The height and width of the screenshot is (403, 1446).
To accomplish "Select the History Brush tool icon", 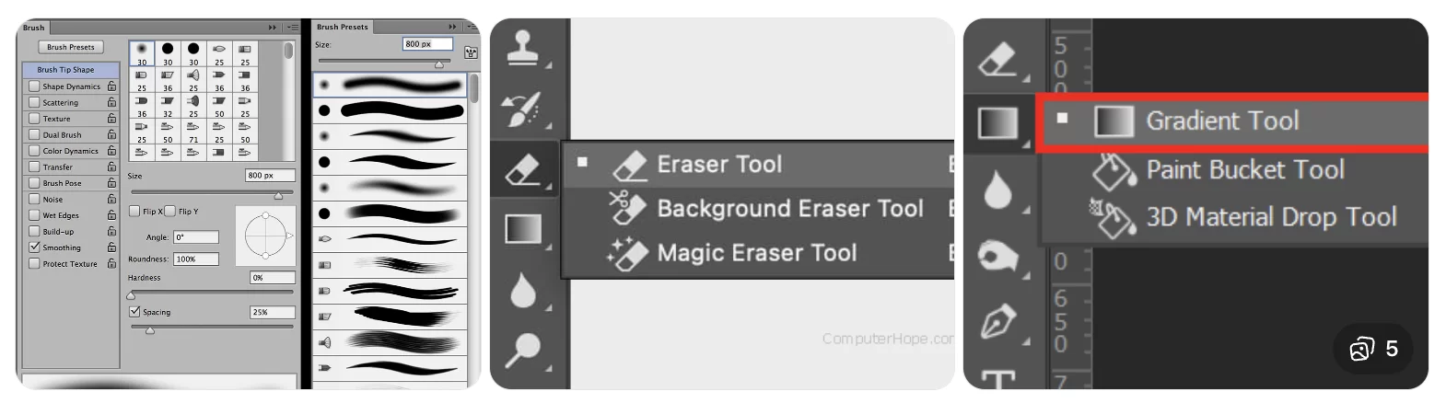I will (x=524, y=109).
